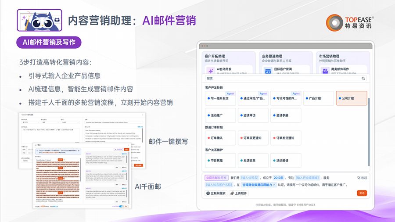Select the 公司介绍 template
The width and height of the screenshot is (395, 222).
pos(351,98)
